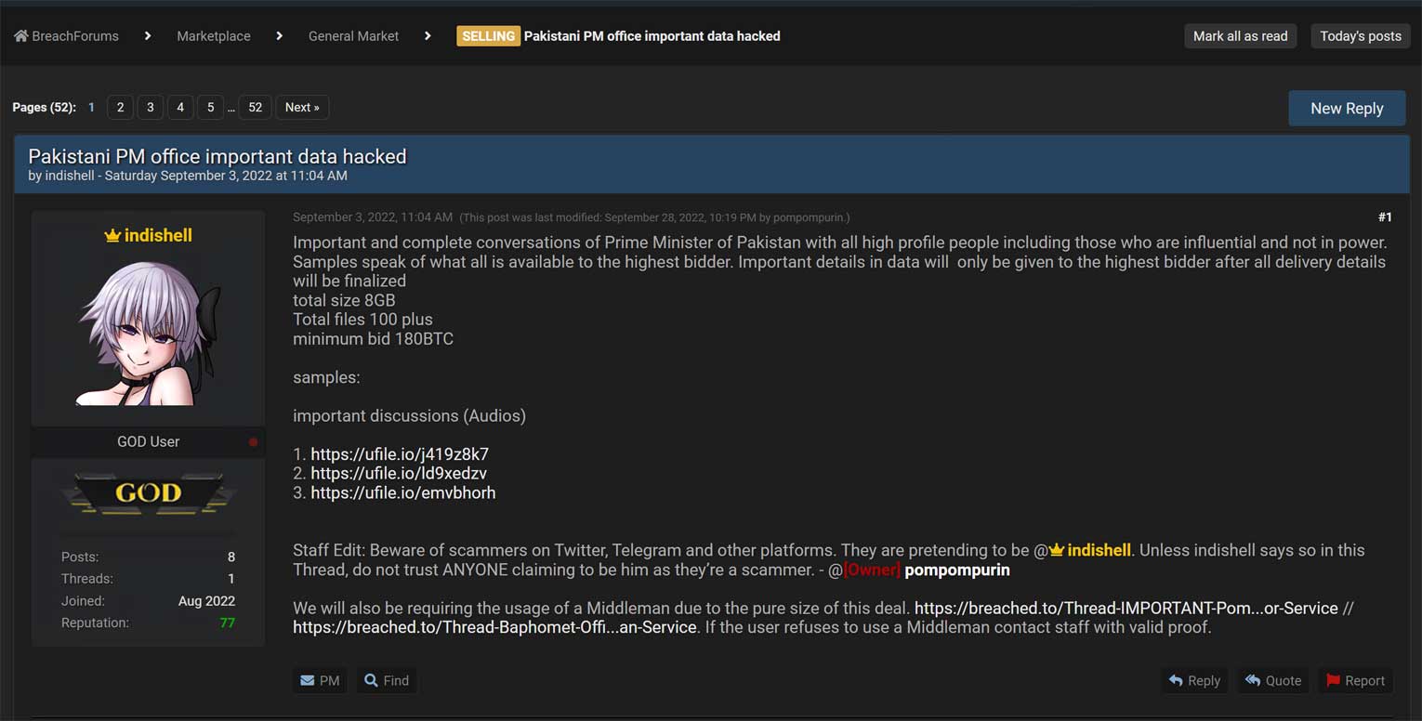Viewport: 1422px width, 721px height.
Task: Open the Marketplace breadcrumb
Action: click(214, 36)
